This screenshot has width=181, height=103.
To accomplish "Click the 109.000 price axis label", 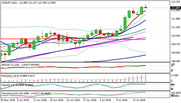I will pyautogui.click(x=175, y=53).
